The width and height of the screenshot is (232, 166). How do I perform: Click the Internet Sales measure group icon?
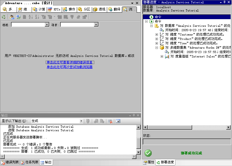pyautogui.click(x=167, y=56)
